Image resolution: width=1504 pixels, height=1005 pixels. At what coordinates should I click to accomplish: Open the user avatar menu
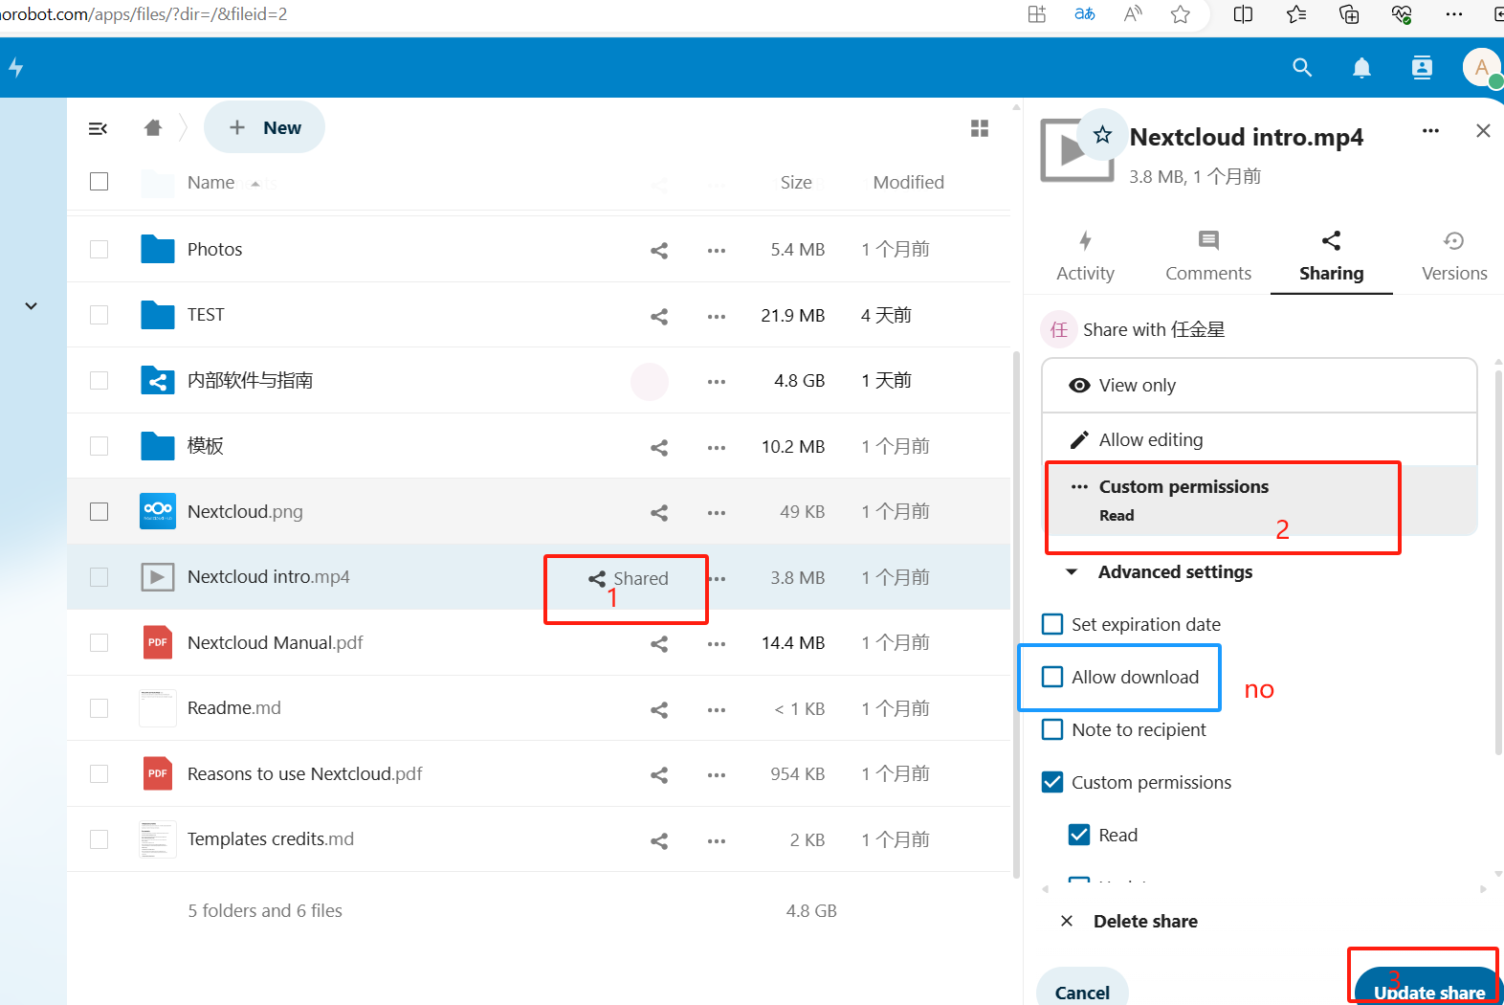point(1481,67)
